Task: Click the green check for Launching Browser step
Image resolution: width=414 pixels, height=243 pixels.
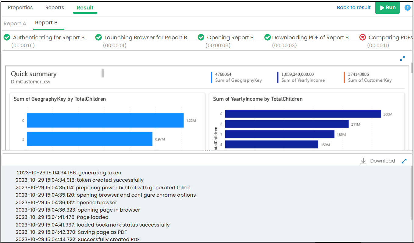Action: click(98, 37)
